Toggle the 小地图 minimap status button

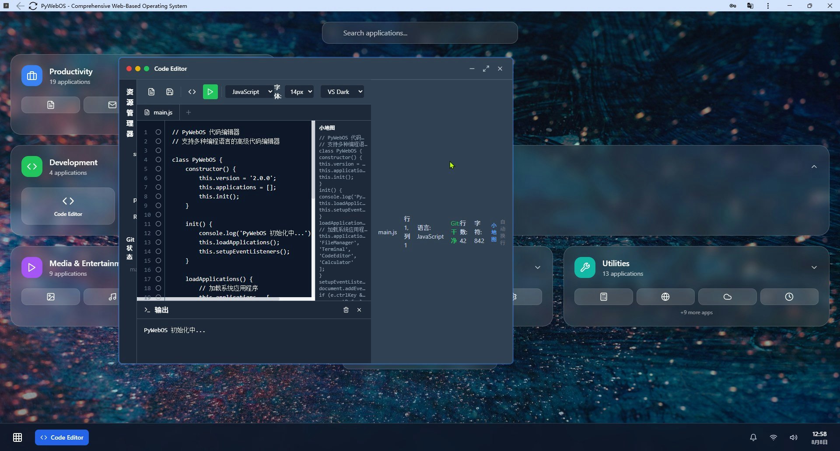494,232
